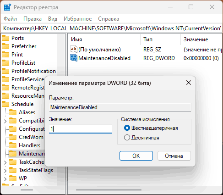Minimize the Registry Editor window
This screenshot has width=223, height=195.
point(170,7)
